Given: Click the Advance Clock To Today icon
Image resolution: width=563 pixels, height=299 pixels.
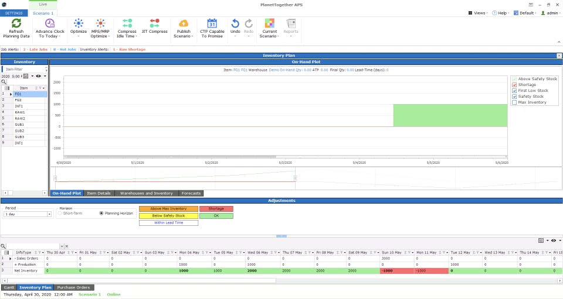Looking at the screenshot, I should 50,23.
